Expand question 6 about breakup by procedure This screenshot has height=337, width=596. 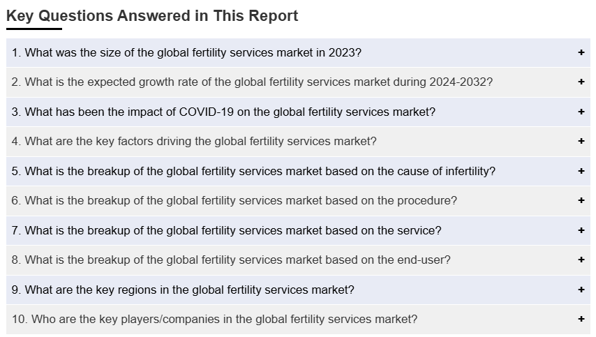click(x=234, y=200)
